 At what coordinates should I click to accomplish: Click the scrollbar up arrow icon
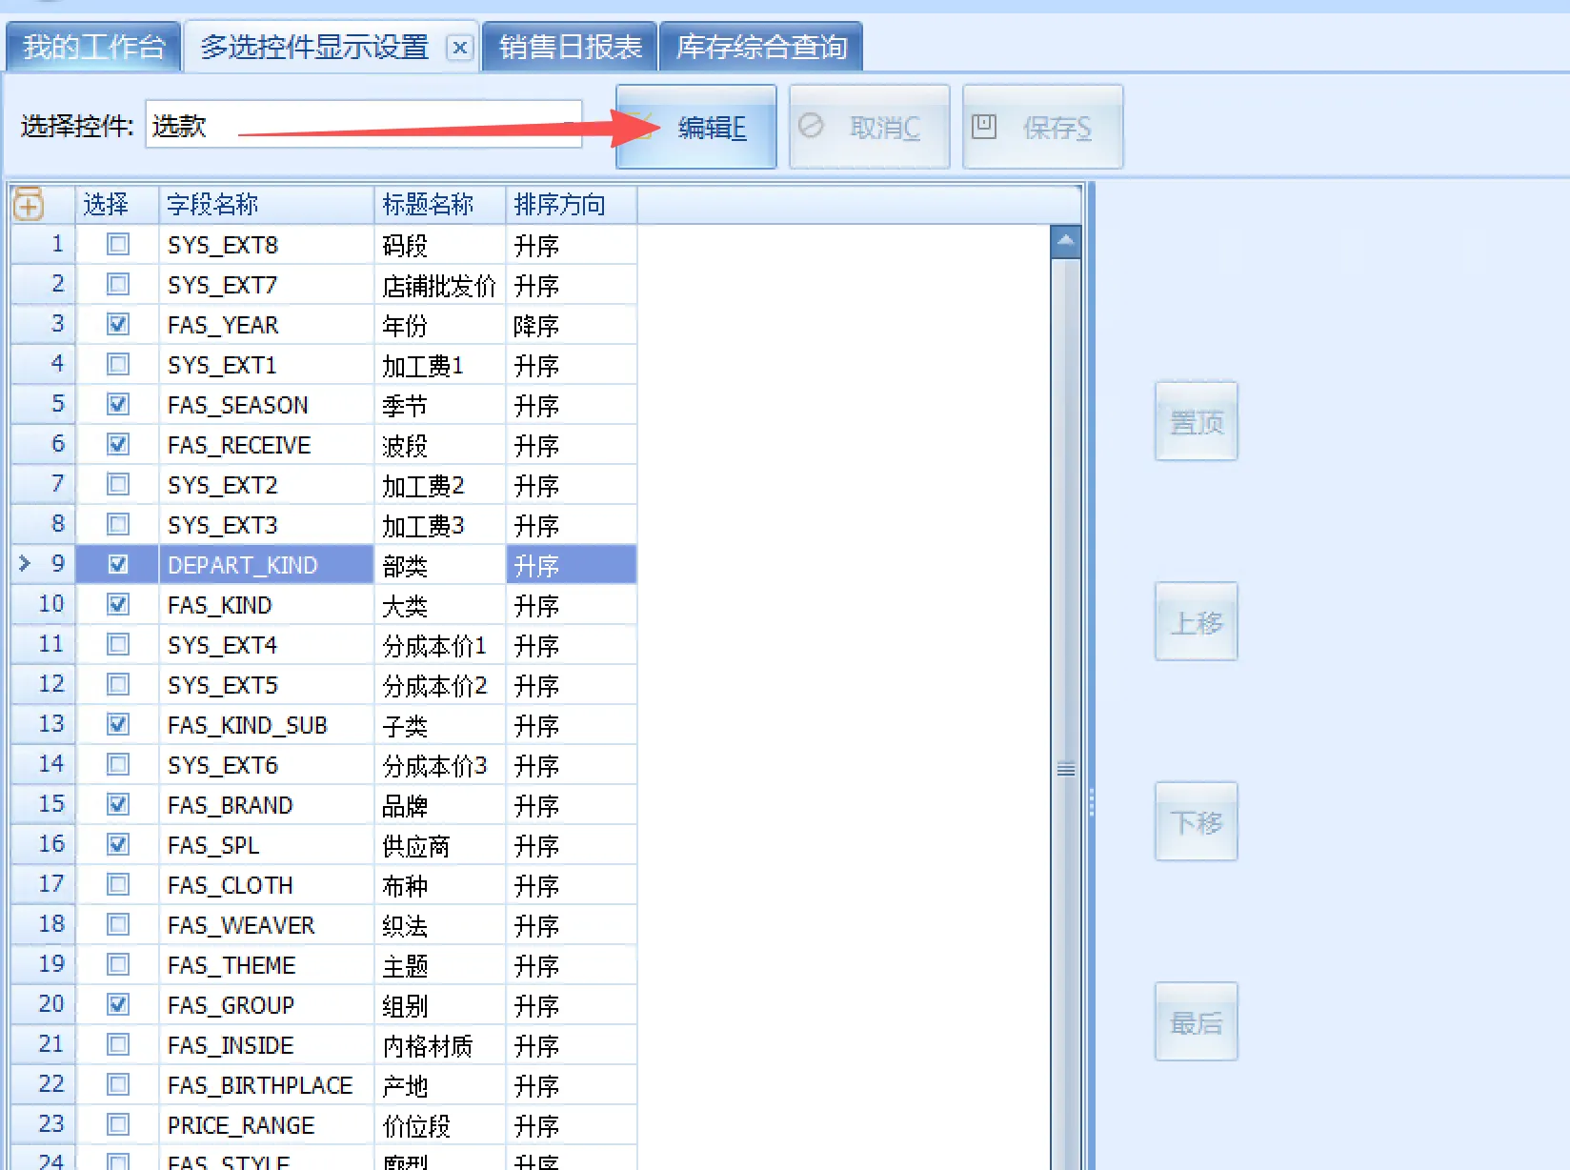click(1064, 242)
